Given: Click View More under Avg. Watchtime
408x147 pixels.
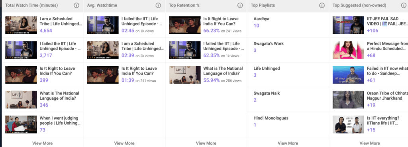Looking at the screenshot, I should (x=124, y=143).
